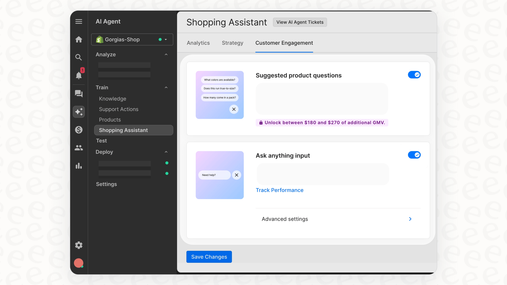Expand Advanced settings via the chevron
Image resolution: width=507 pixels, height=285 pixels.
tap(410, 219)
